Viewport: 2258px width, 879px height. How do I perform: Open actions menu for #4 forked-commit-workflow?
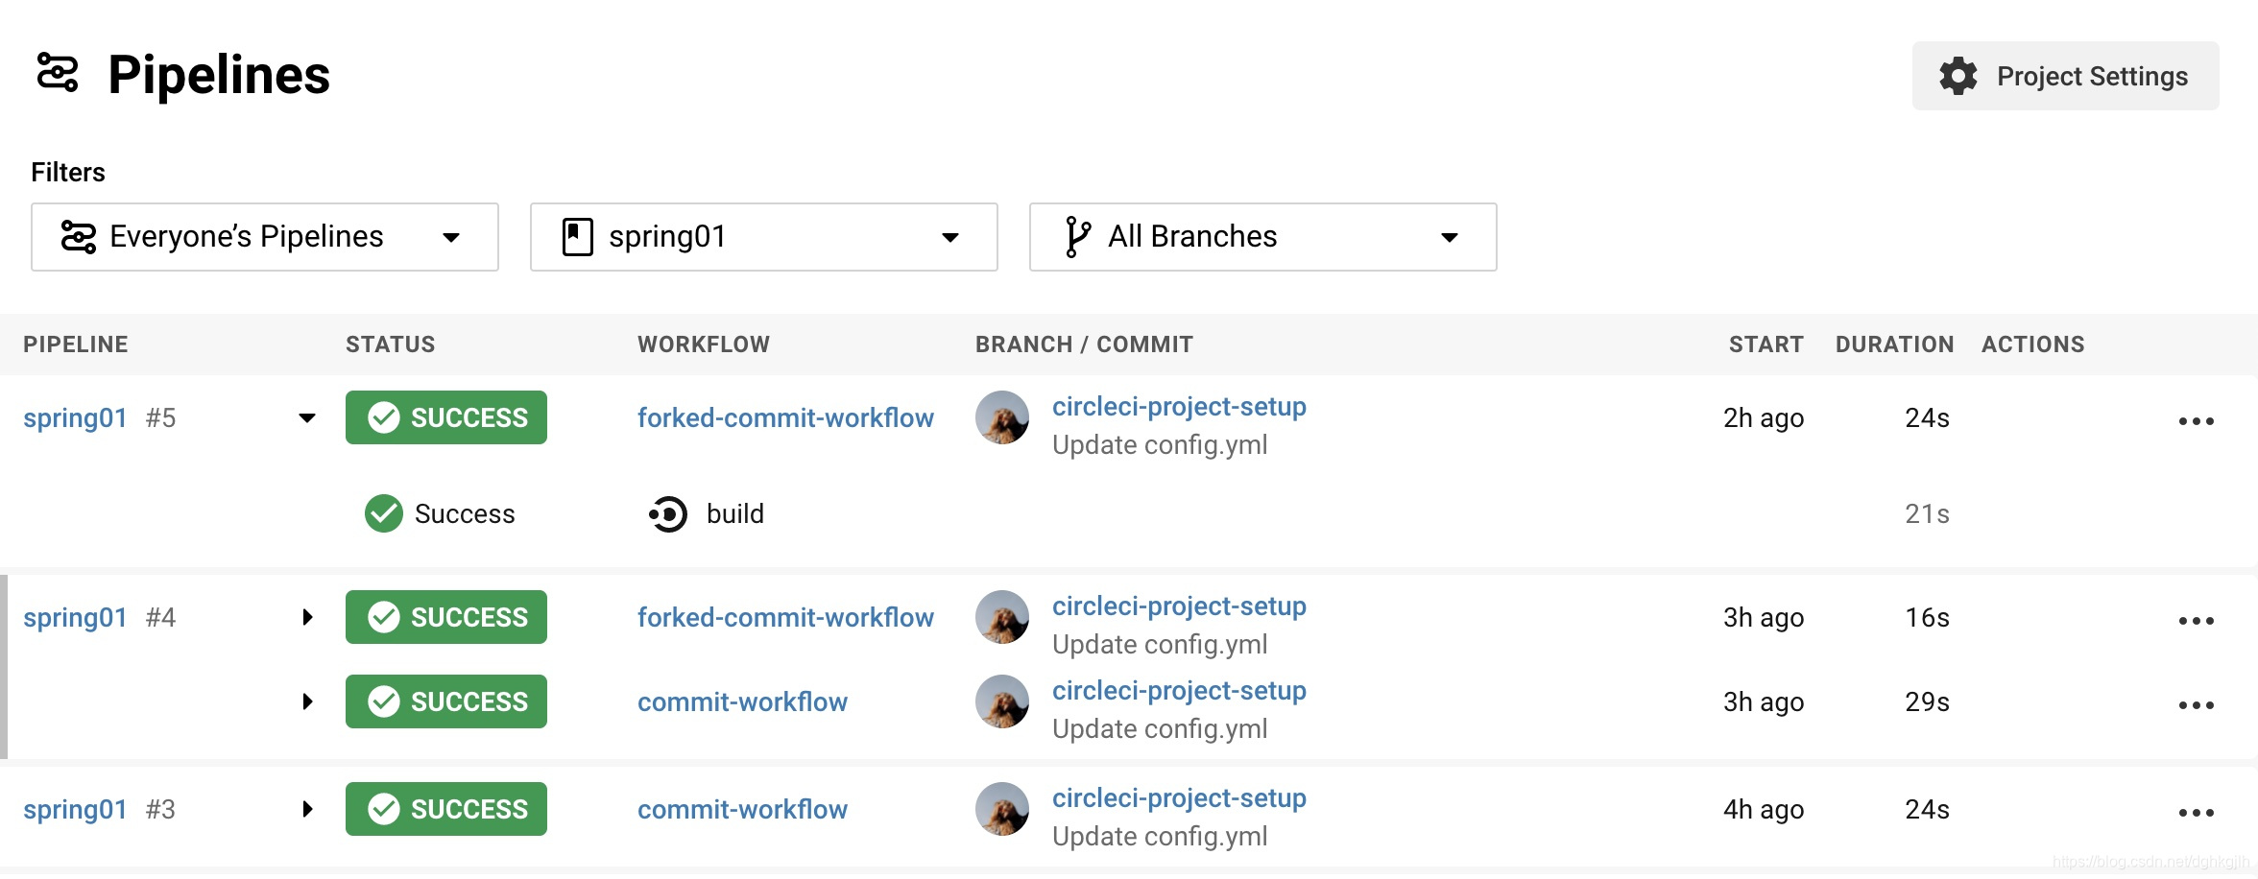point(2197,621)
